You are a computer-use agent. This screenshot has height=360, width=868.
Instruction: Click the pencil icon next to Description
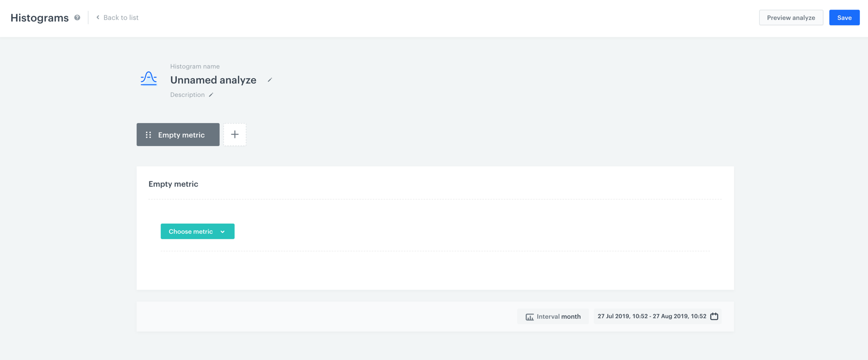211,95
